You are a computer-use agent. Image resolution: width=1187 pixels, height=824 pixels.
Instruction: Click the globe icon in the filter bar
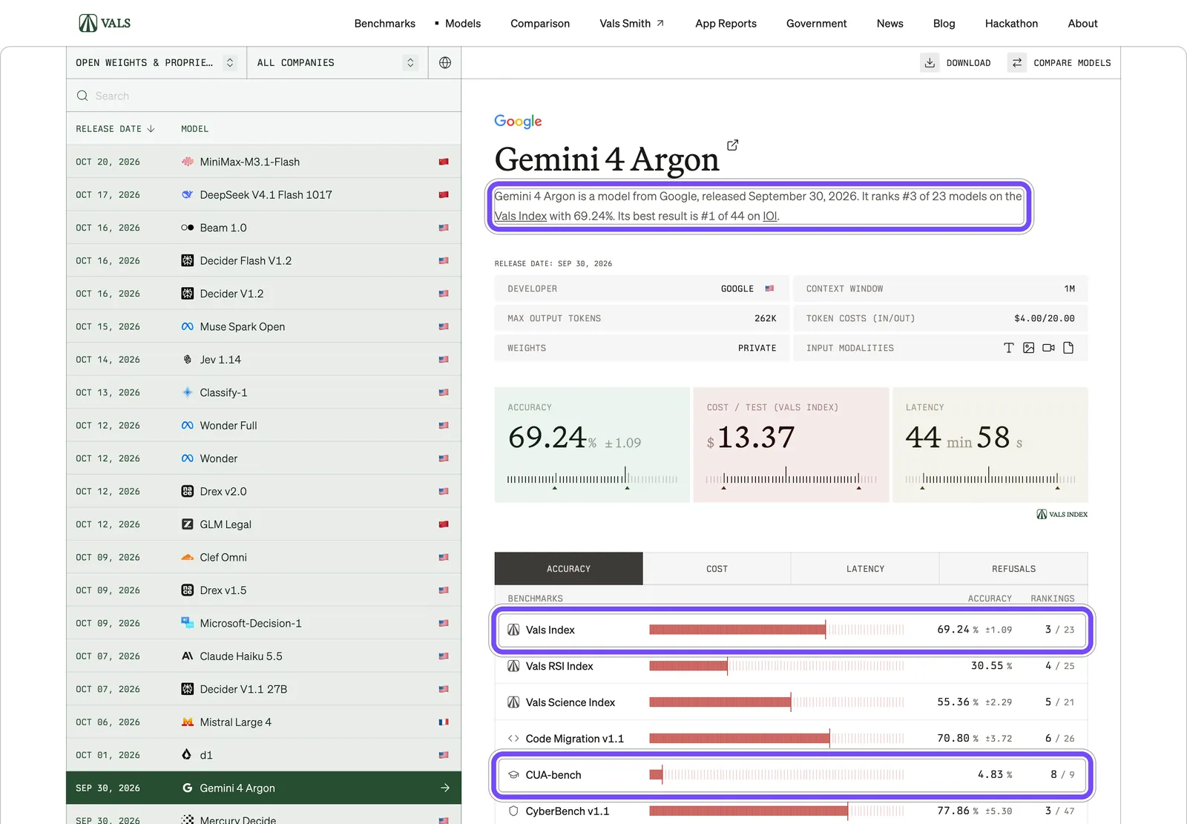(x=445, y=63)
